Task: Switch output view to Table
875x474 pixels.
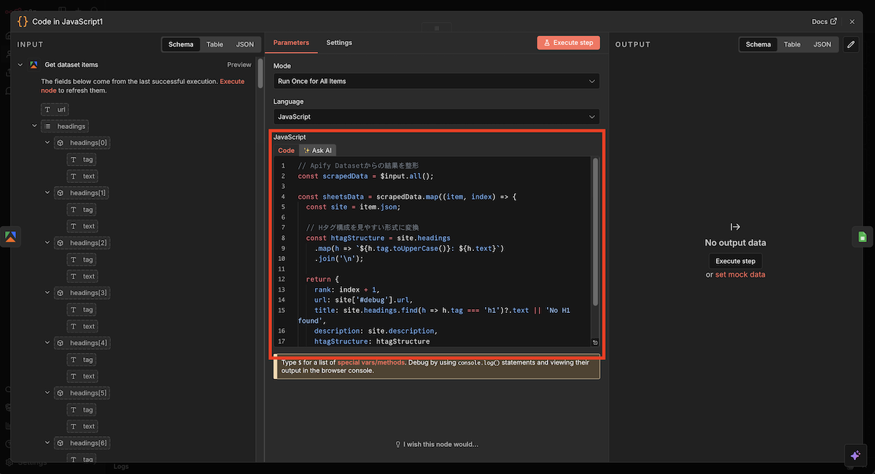Action: 792,44
